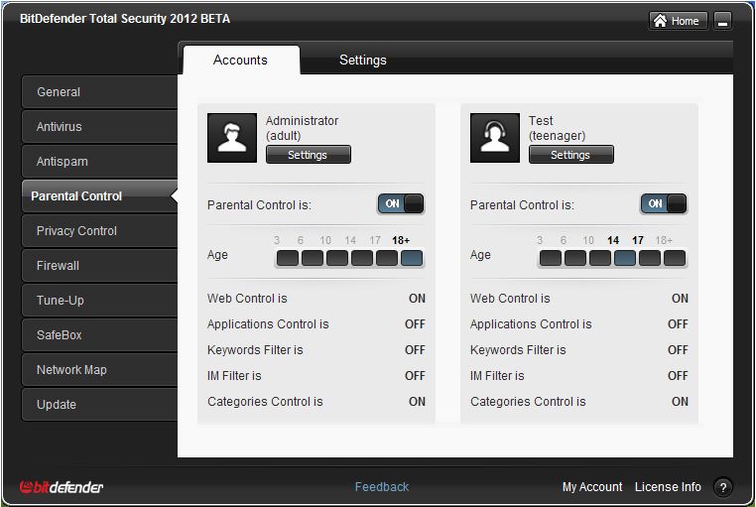This screenshot has width=756, height=507.
Task: Select the Accounts tab
Action: pos(240,61)
